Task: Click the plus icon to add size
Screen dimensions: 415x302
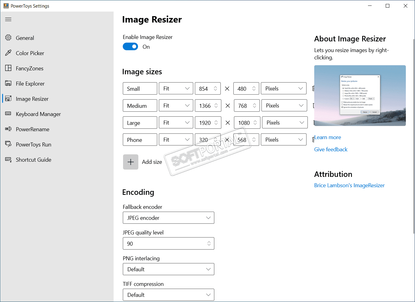Action: click(x=131, y=162)
